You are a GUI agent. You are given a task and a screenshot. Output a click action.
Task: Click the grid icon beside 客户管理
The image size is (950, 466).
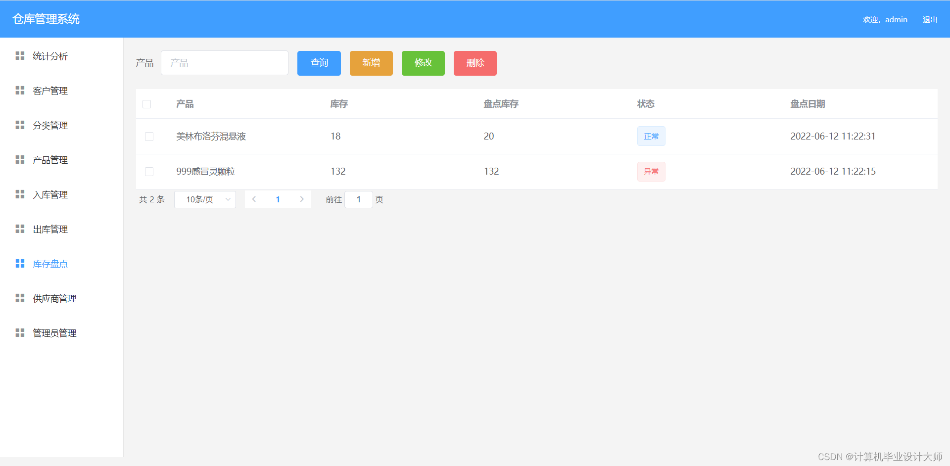(x=20, y=90)
